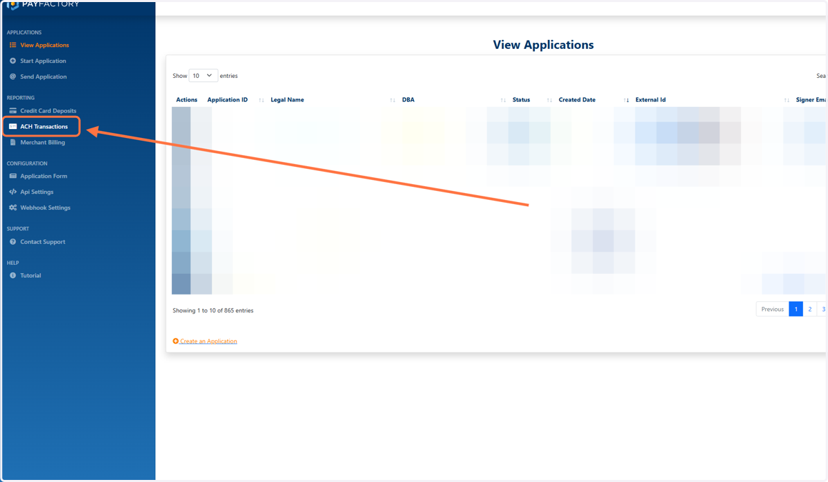Click the PayFactory logo icon
The height and width of the screenshot is (482, 828).
(x=12, y=5)
